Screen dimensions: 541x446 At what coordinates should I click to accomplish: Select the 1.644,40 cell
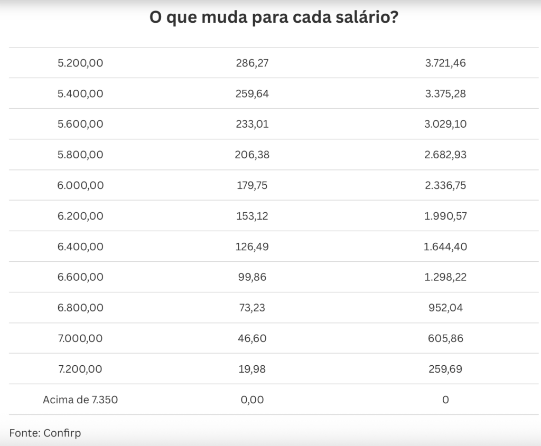[445, 247]
